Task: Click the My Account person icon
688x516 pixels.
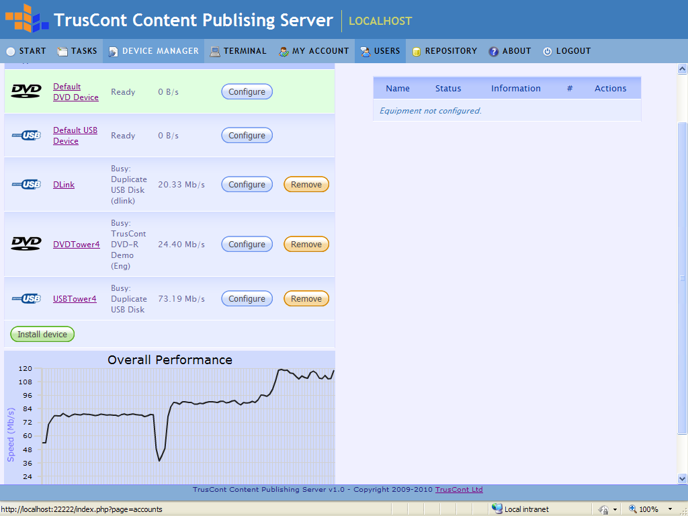Action: tap(284, 51)
